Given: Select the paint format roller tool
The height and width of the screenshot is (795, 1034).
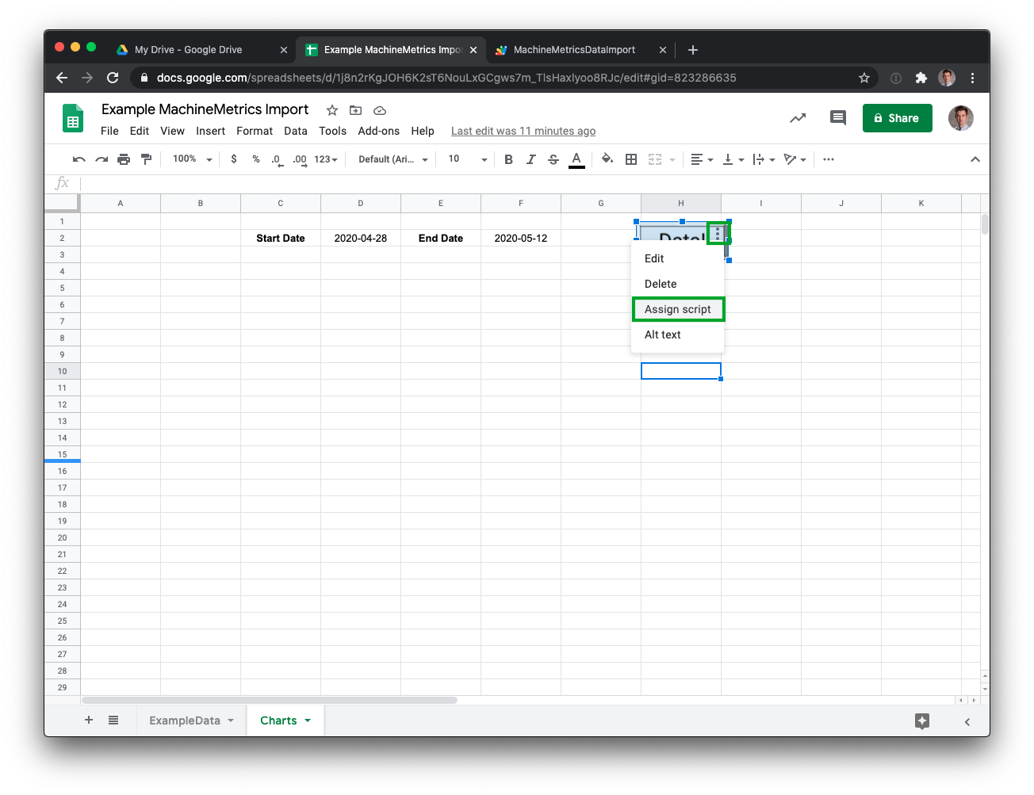Looking at the screenshot, I should click(146, 159).
